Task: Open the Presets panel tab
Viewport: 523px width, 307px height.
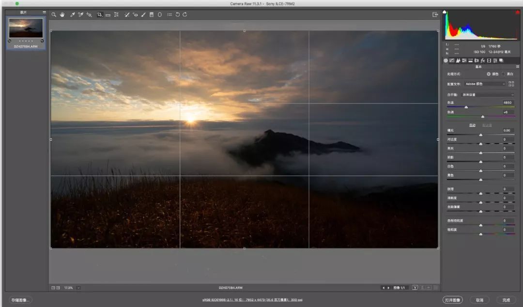Action: click(x=495, y=60)
